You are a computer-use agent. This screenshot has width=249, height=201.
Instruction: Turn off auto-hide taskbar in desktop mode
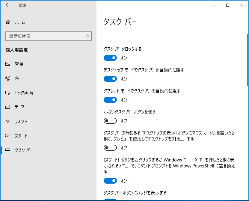110,79
